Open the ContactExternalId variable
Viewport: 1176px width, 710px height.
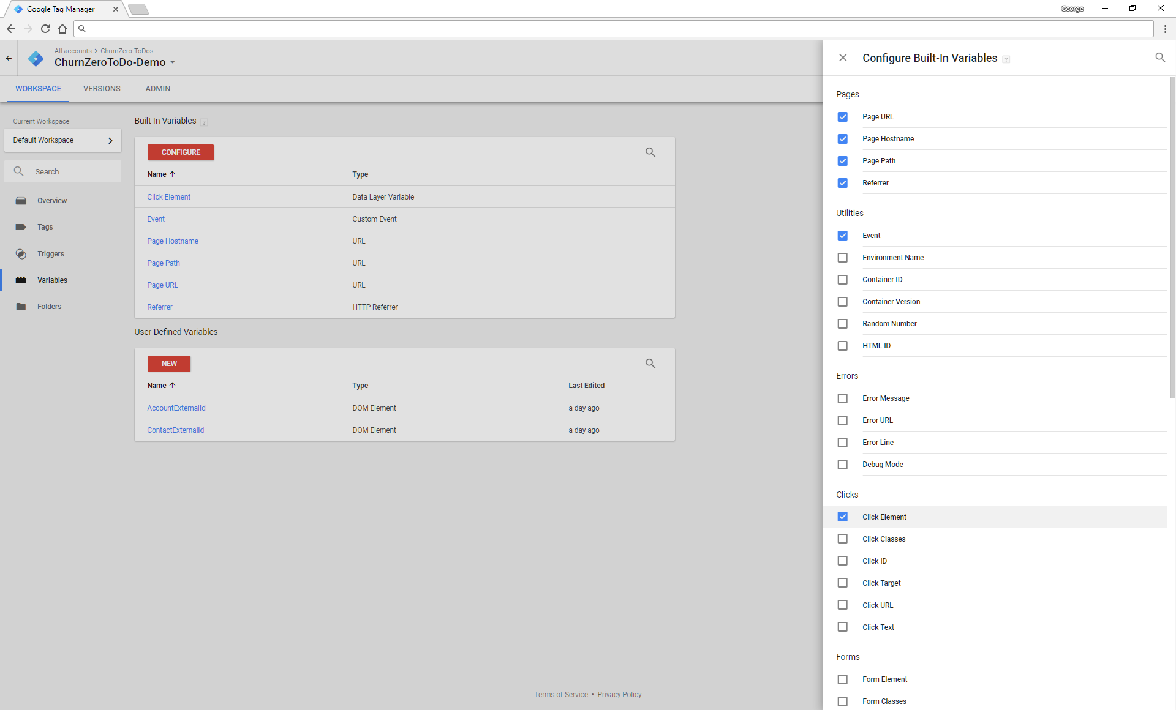175,430
